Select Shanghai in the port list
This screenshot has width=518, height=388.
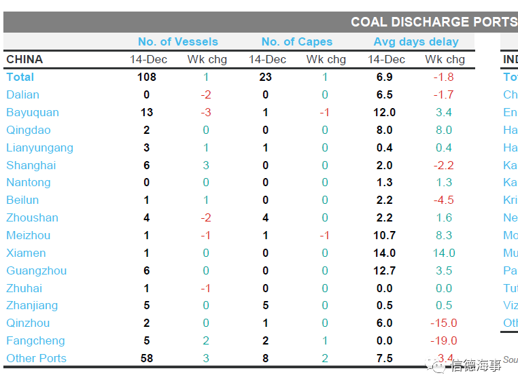pyautogui.click(x=31, y=165)
